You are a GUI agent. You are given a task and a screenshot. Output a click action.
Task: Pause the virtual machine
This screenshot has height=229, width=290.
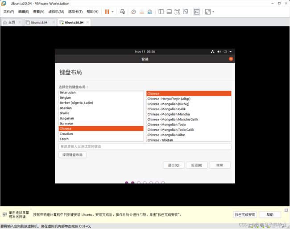[x=107, y=12]
